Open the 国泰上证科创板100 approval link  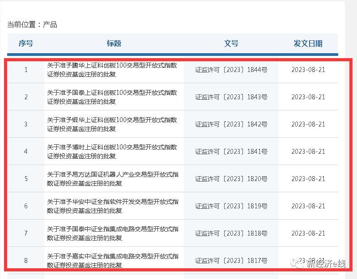coord(112,97)
